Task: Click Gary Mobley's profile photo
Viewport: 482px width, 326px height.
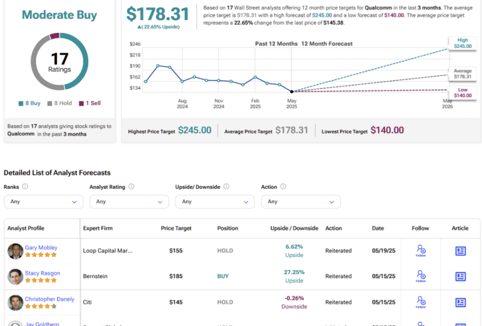Action: pyautogui.click(x=15, y=251)
